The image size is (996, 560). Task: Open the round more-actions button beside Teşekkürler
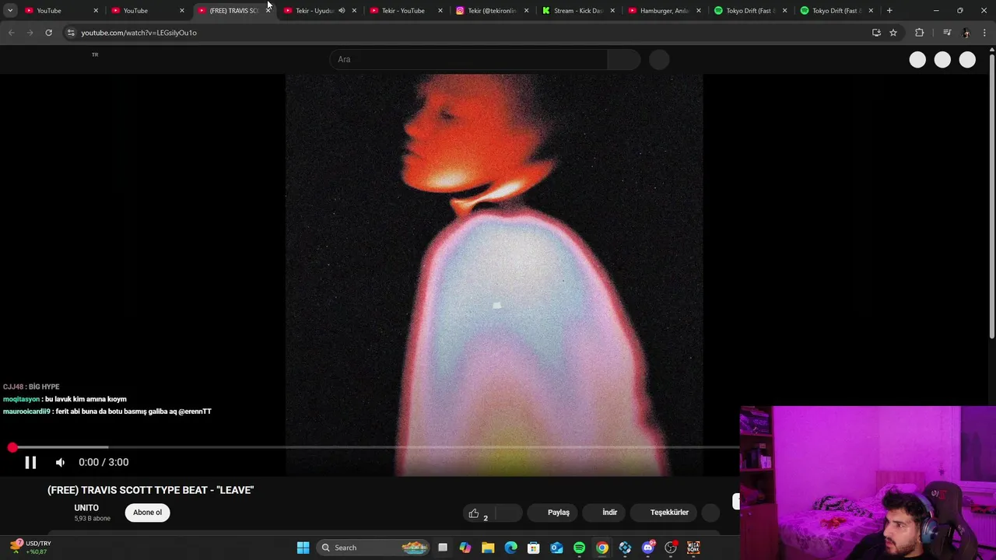710,513
